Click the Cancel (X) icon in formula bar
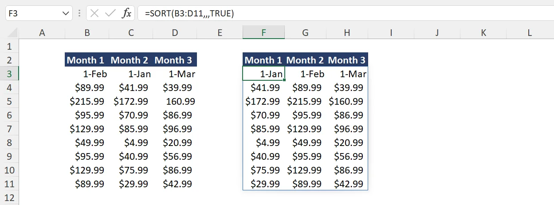 [x=94, y=13]
